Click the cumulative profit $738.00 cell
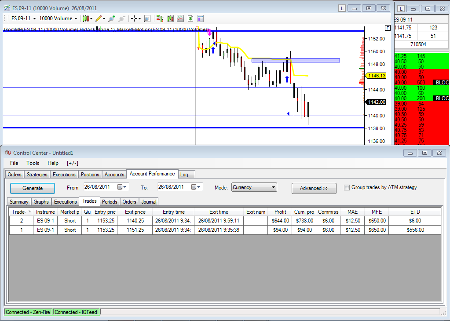 coord(304,221)
